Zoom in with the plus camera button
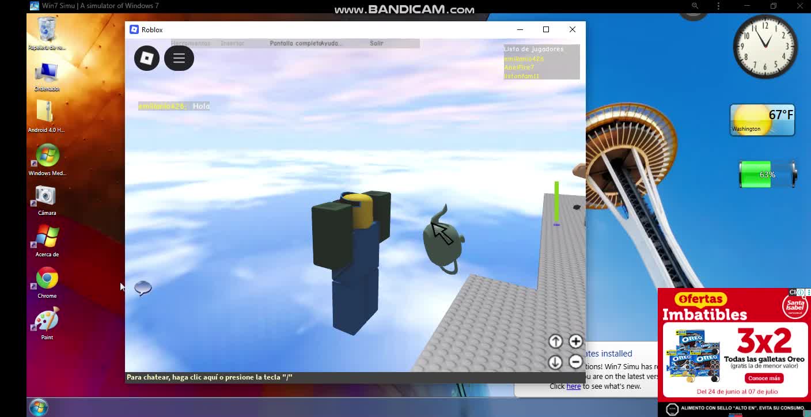811x417 pixels. (x=575, y=342)
